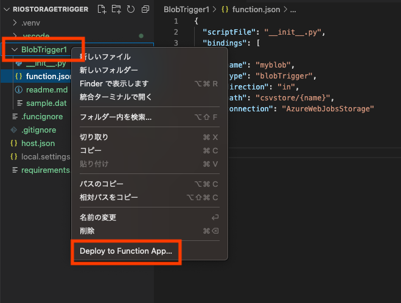Select Deploy to Function App... menu entry
Image resolution: width=401 pixels, height=303 pixels.
(126, 251)
